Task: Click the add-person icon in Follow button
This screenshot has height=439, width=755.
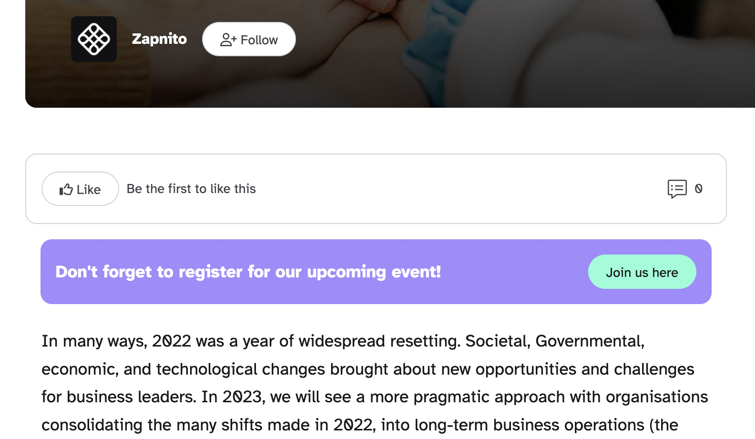Action: [x=228, y=40]
